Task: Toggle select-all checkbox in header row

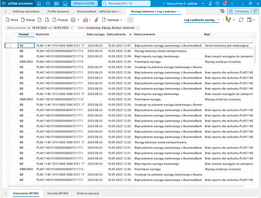Action: coord(8,40)
